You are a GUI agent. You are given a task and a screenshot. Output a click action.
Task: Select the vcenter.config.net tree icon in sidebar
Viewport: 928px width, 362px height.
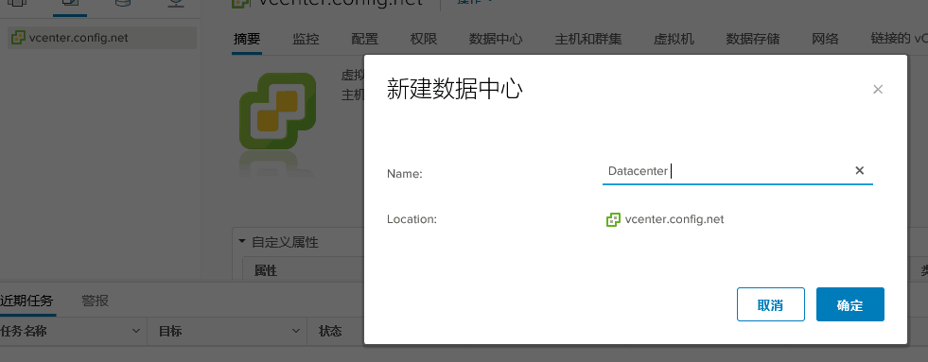[18, 38]
